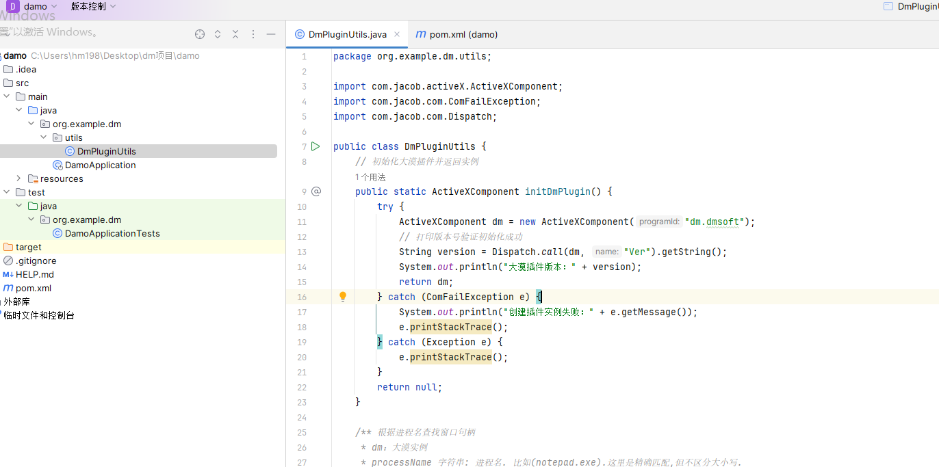Click the "Ver" string literal
The height and width of the screenshot is (467, 939).
click(x=637, y=252)
